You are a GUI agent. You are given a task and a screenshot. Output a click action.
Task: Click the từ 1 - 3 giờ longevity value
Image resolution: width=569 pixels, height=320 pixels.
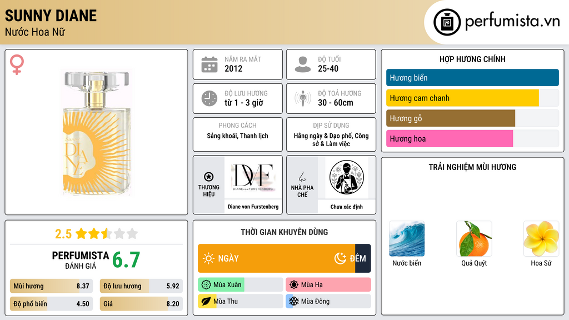pyautogui.click(x=244, y=103)
